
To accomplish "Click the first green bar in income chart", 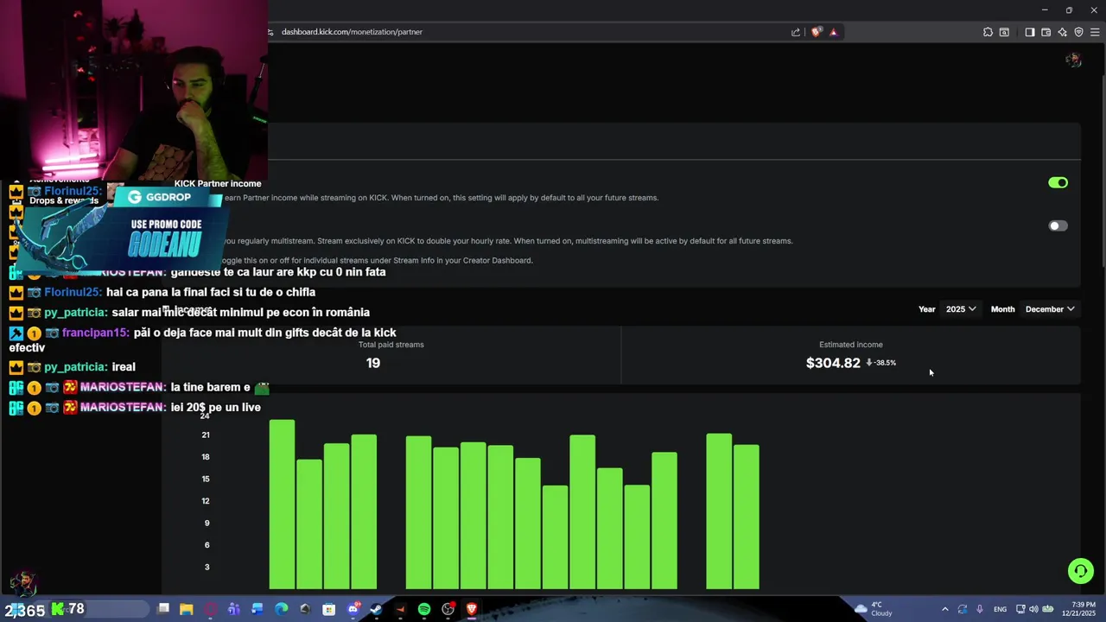I will [x=282, y=505].
